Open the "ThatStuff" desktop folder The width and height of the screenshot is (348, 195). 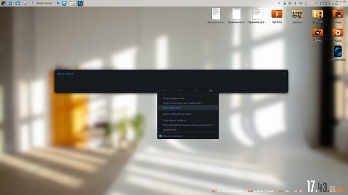pyautogui.click(x=317, y=16)
